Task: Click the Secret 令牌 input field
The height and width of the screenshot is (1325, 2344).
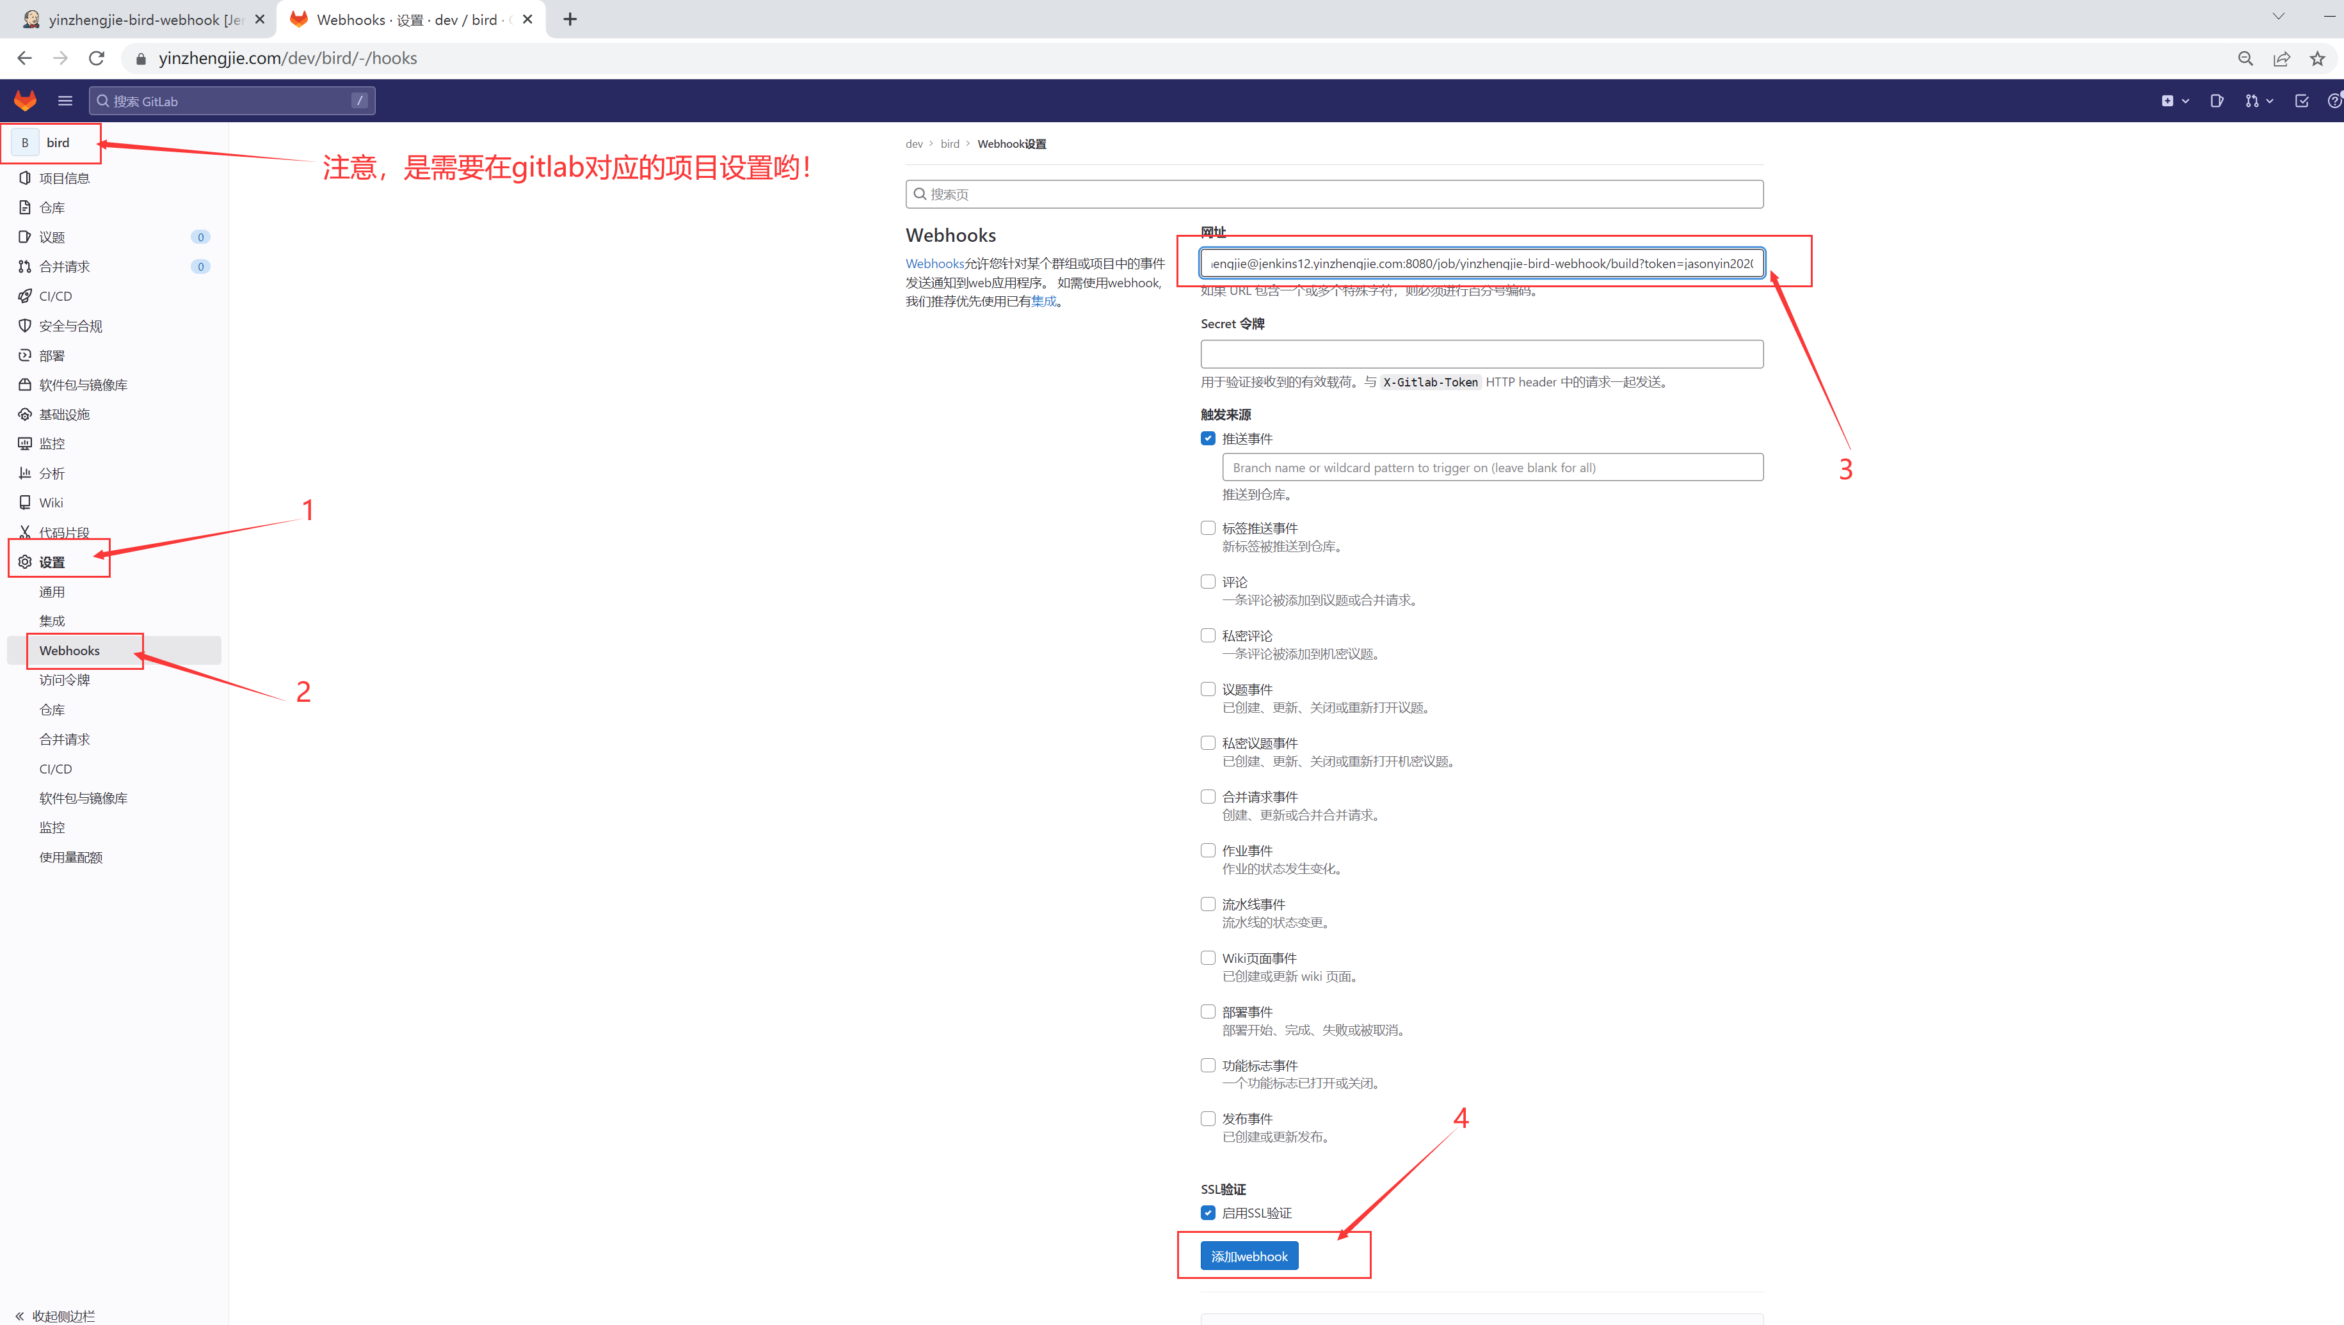Action: 1481,354
